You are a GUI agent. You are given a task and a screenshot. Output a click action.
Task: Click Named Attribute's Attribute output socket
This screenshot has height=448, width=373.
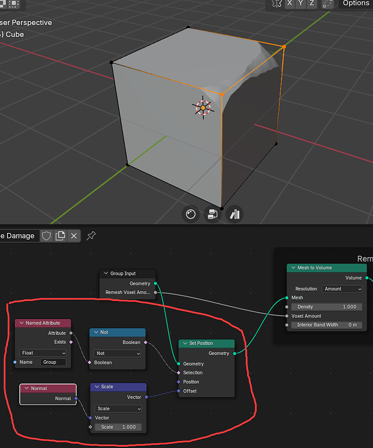click(x=71, y=333)
